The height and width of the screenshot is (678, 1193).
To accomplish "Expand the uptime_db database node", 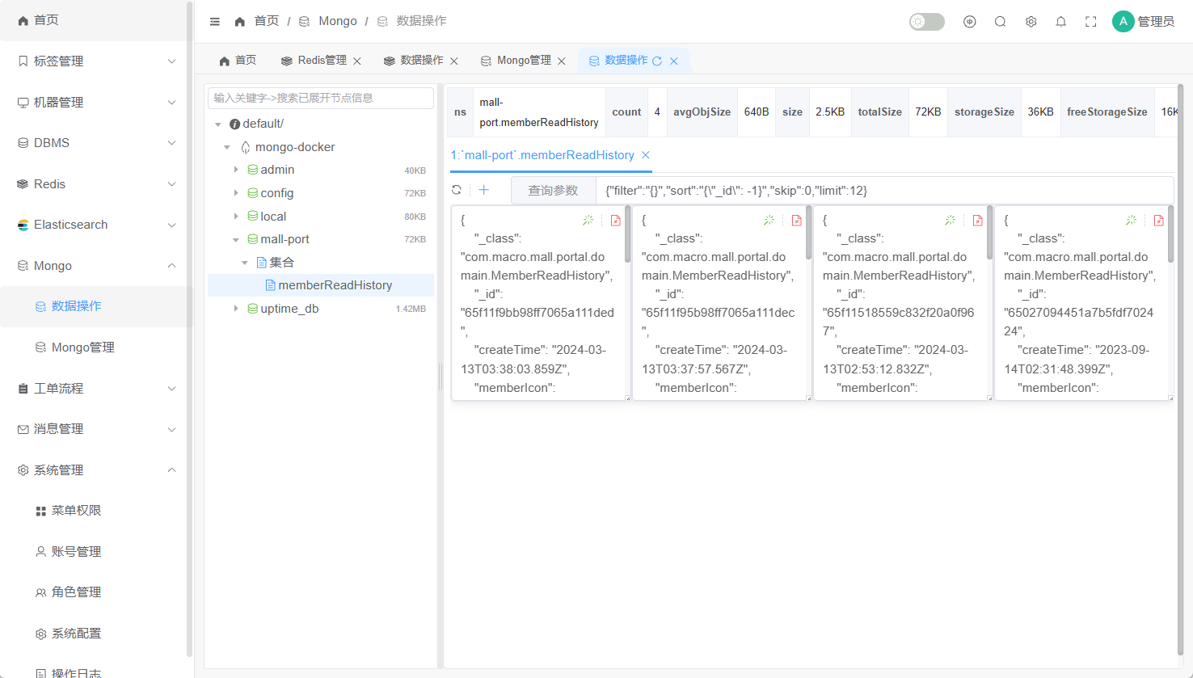I will click(236, 309).
